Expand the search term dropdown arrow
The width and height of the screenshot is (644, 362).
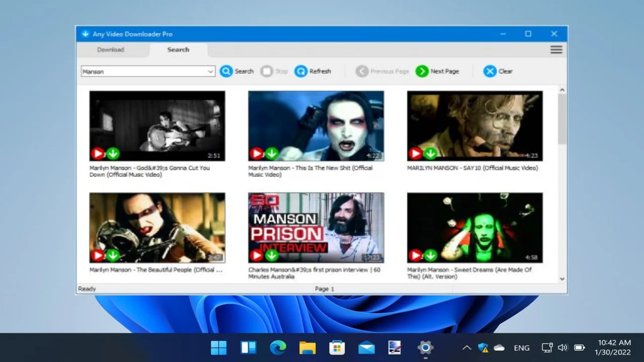tap(210, 71)
